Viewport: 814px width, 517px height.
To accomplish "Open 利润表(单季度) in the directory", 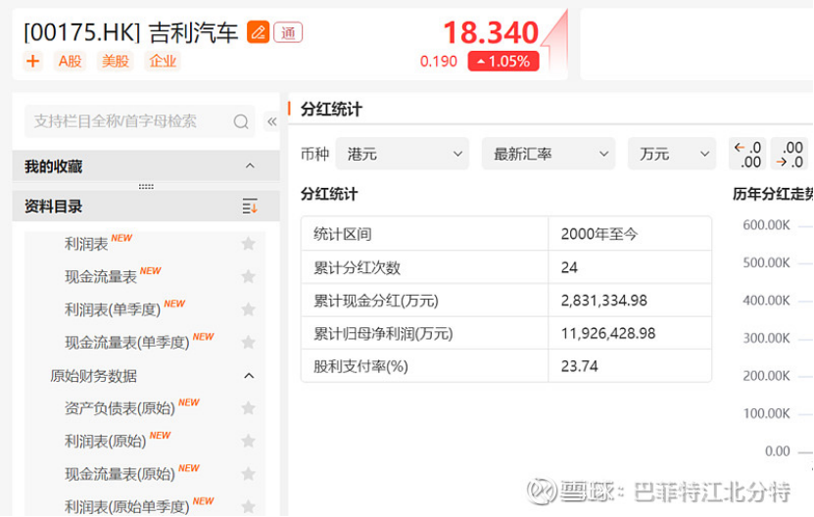I will tap(113, 309).
